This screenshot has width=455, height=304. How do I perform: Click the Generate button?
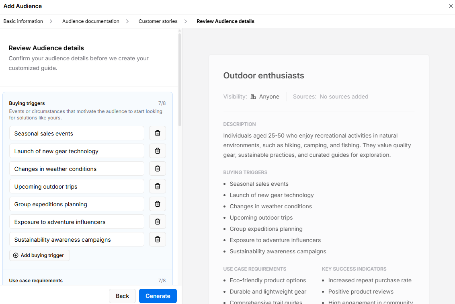tap(158, 296)
